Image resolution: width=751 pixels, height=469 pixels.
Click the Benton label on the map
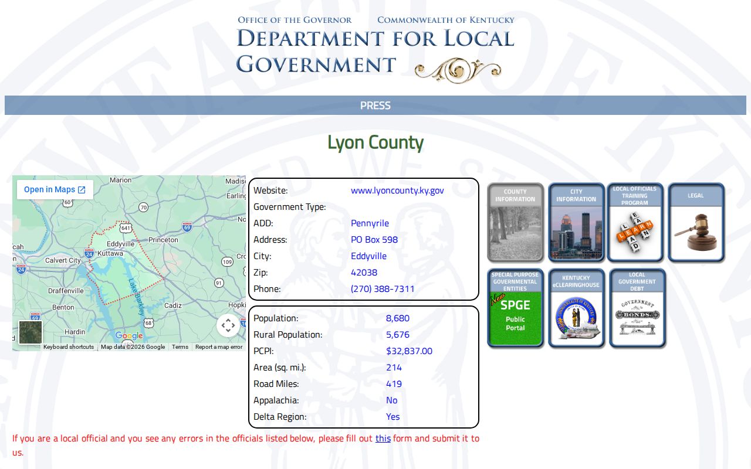pos(63,307)
